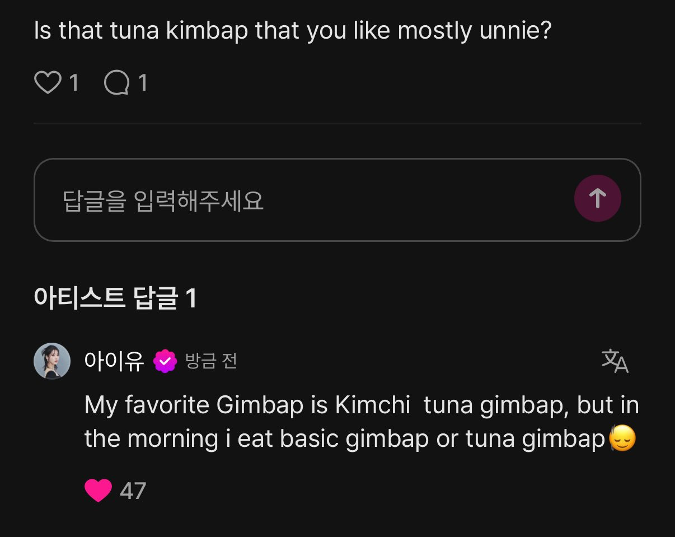Open IU's profile picture avatar
This screenshot has height=537, width=675.
[52, 361]
